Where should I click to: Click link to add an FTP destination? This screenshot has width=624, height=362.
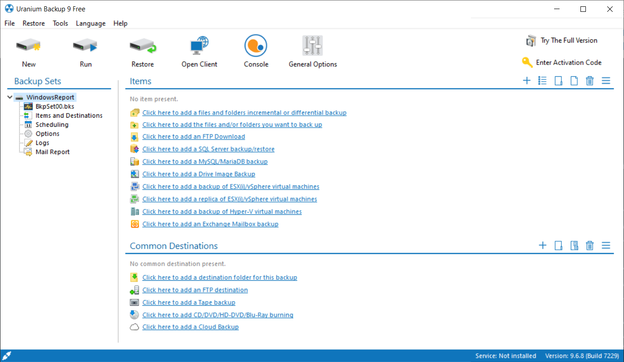(x=195, y=290)
